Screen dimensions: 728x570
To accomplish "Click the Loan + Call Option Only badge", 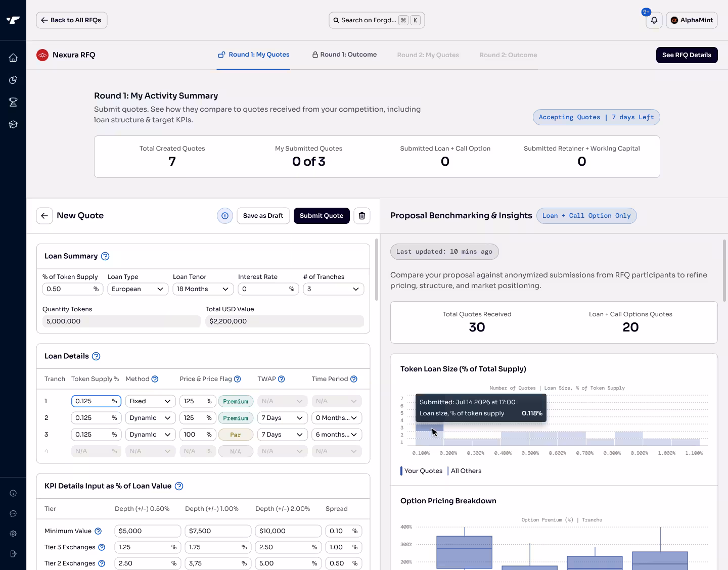I will pos(586,216).
